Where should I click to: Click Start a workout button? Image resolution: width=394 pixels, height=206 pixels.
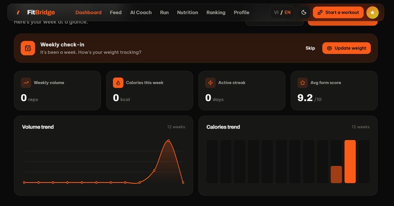pyautogui.click(x=338, y=12)
